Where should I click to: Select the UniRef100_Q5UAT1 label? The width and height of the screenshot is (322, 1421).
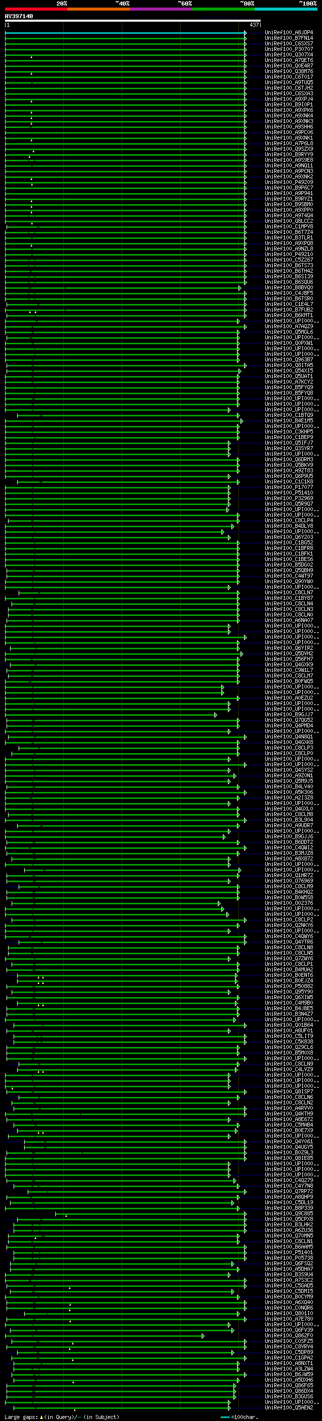[x=289, y=376]
